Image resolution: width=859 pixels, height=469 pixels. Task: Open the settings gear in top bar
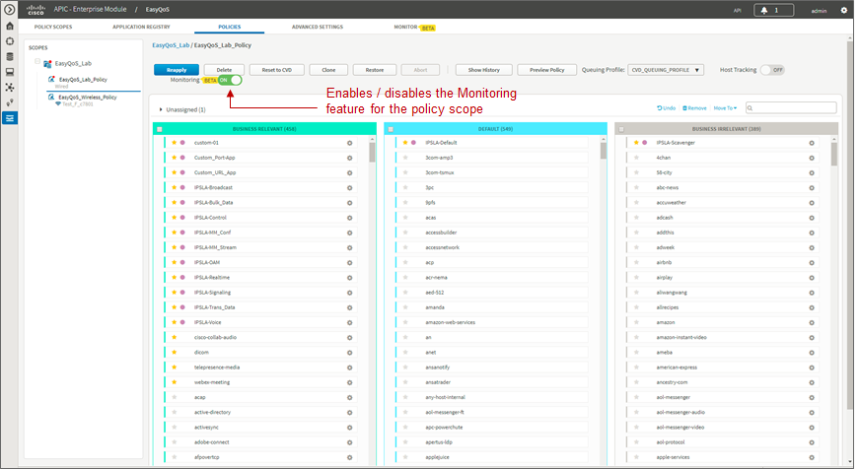[x=843, y=10]
